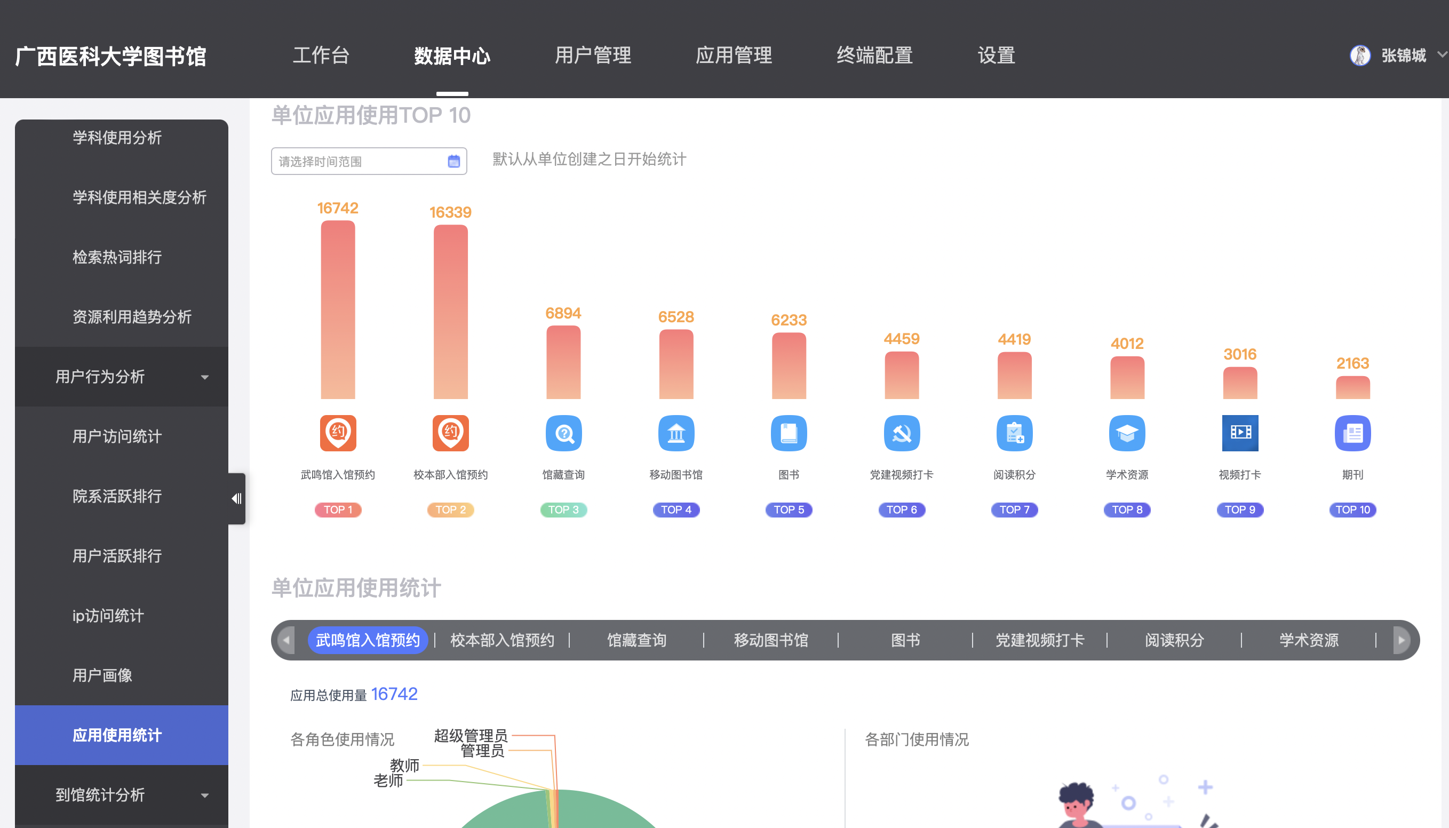Click the 移动图书馆 building icon
1449x828 pixels.
tap(675, 433)
